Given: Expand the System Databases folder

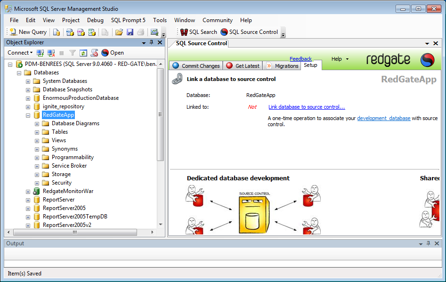Looking at the screenshot, I should coord(28,81).
